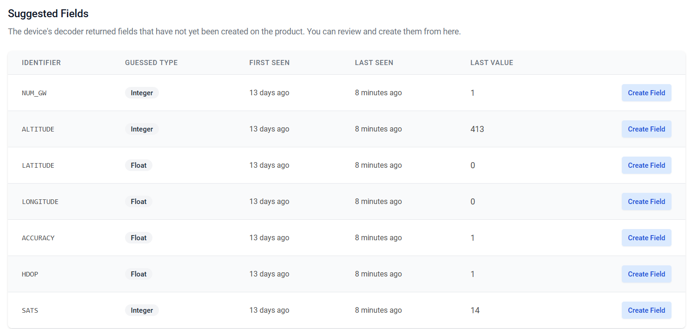Click the SATS last value 14
This screenshot has height=329, width=698.
(x=474, y=310)
